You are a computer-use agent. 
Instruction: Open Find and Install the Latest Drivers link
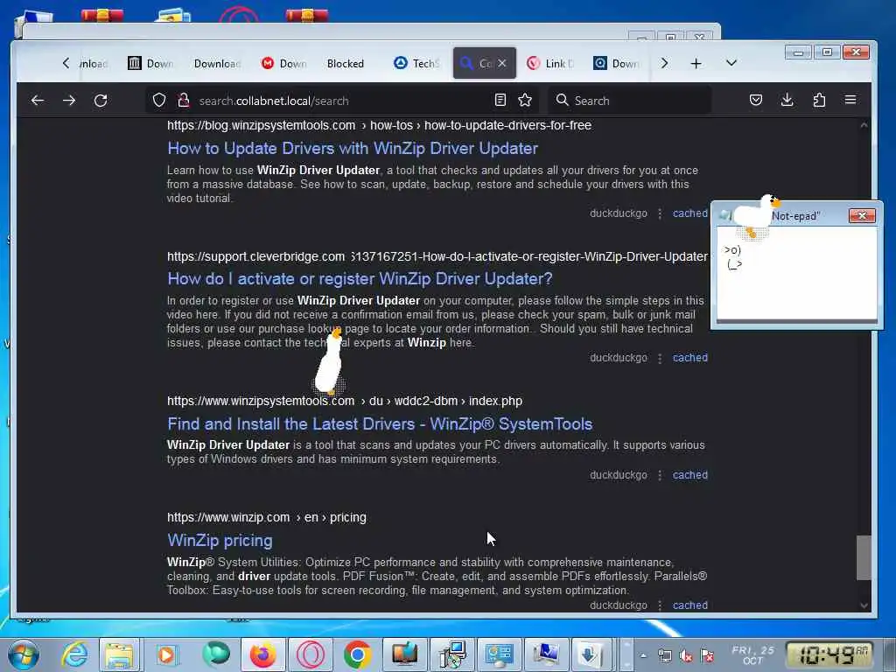[x=380, y=424]
